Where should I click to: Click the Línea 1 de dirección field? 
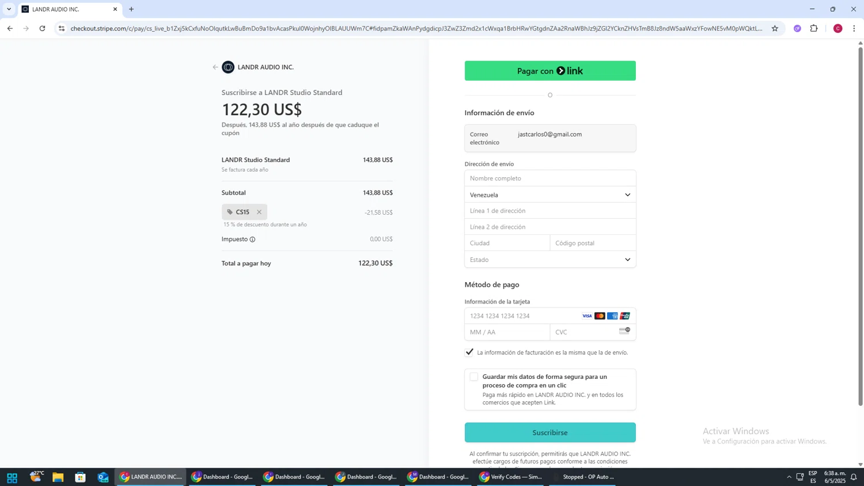[550, 211]
